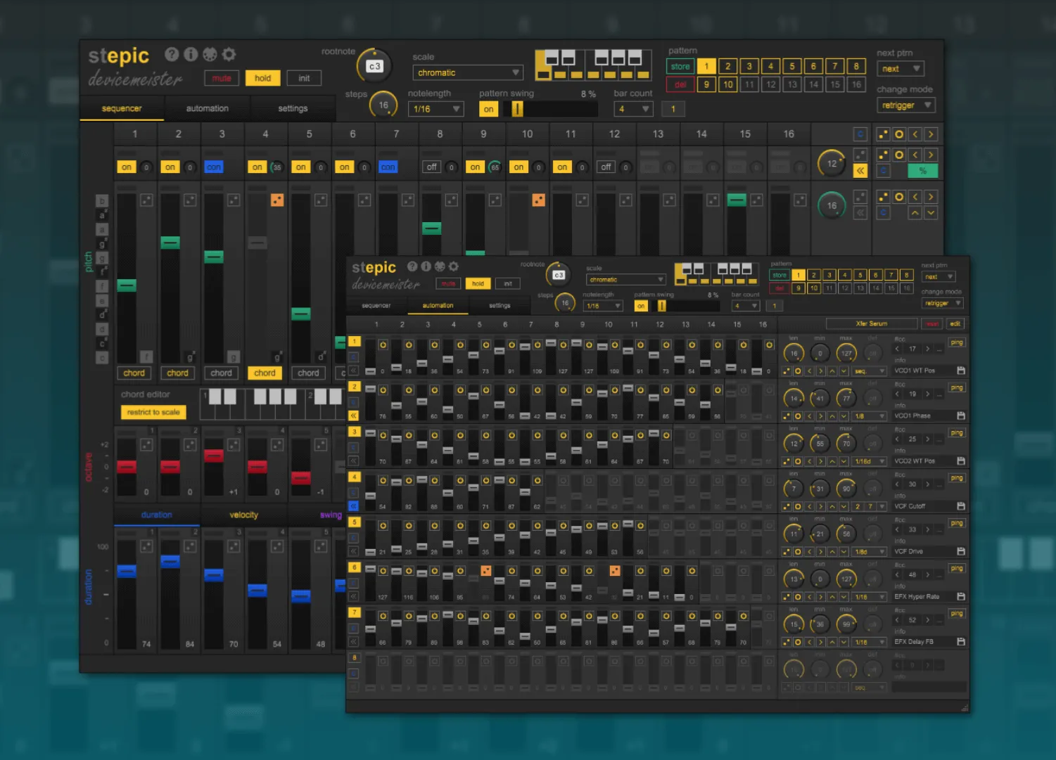Viewport: 1056px width, 760px height.
Task: Click the orange dice icon on step 4
Action: (277, 200)
